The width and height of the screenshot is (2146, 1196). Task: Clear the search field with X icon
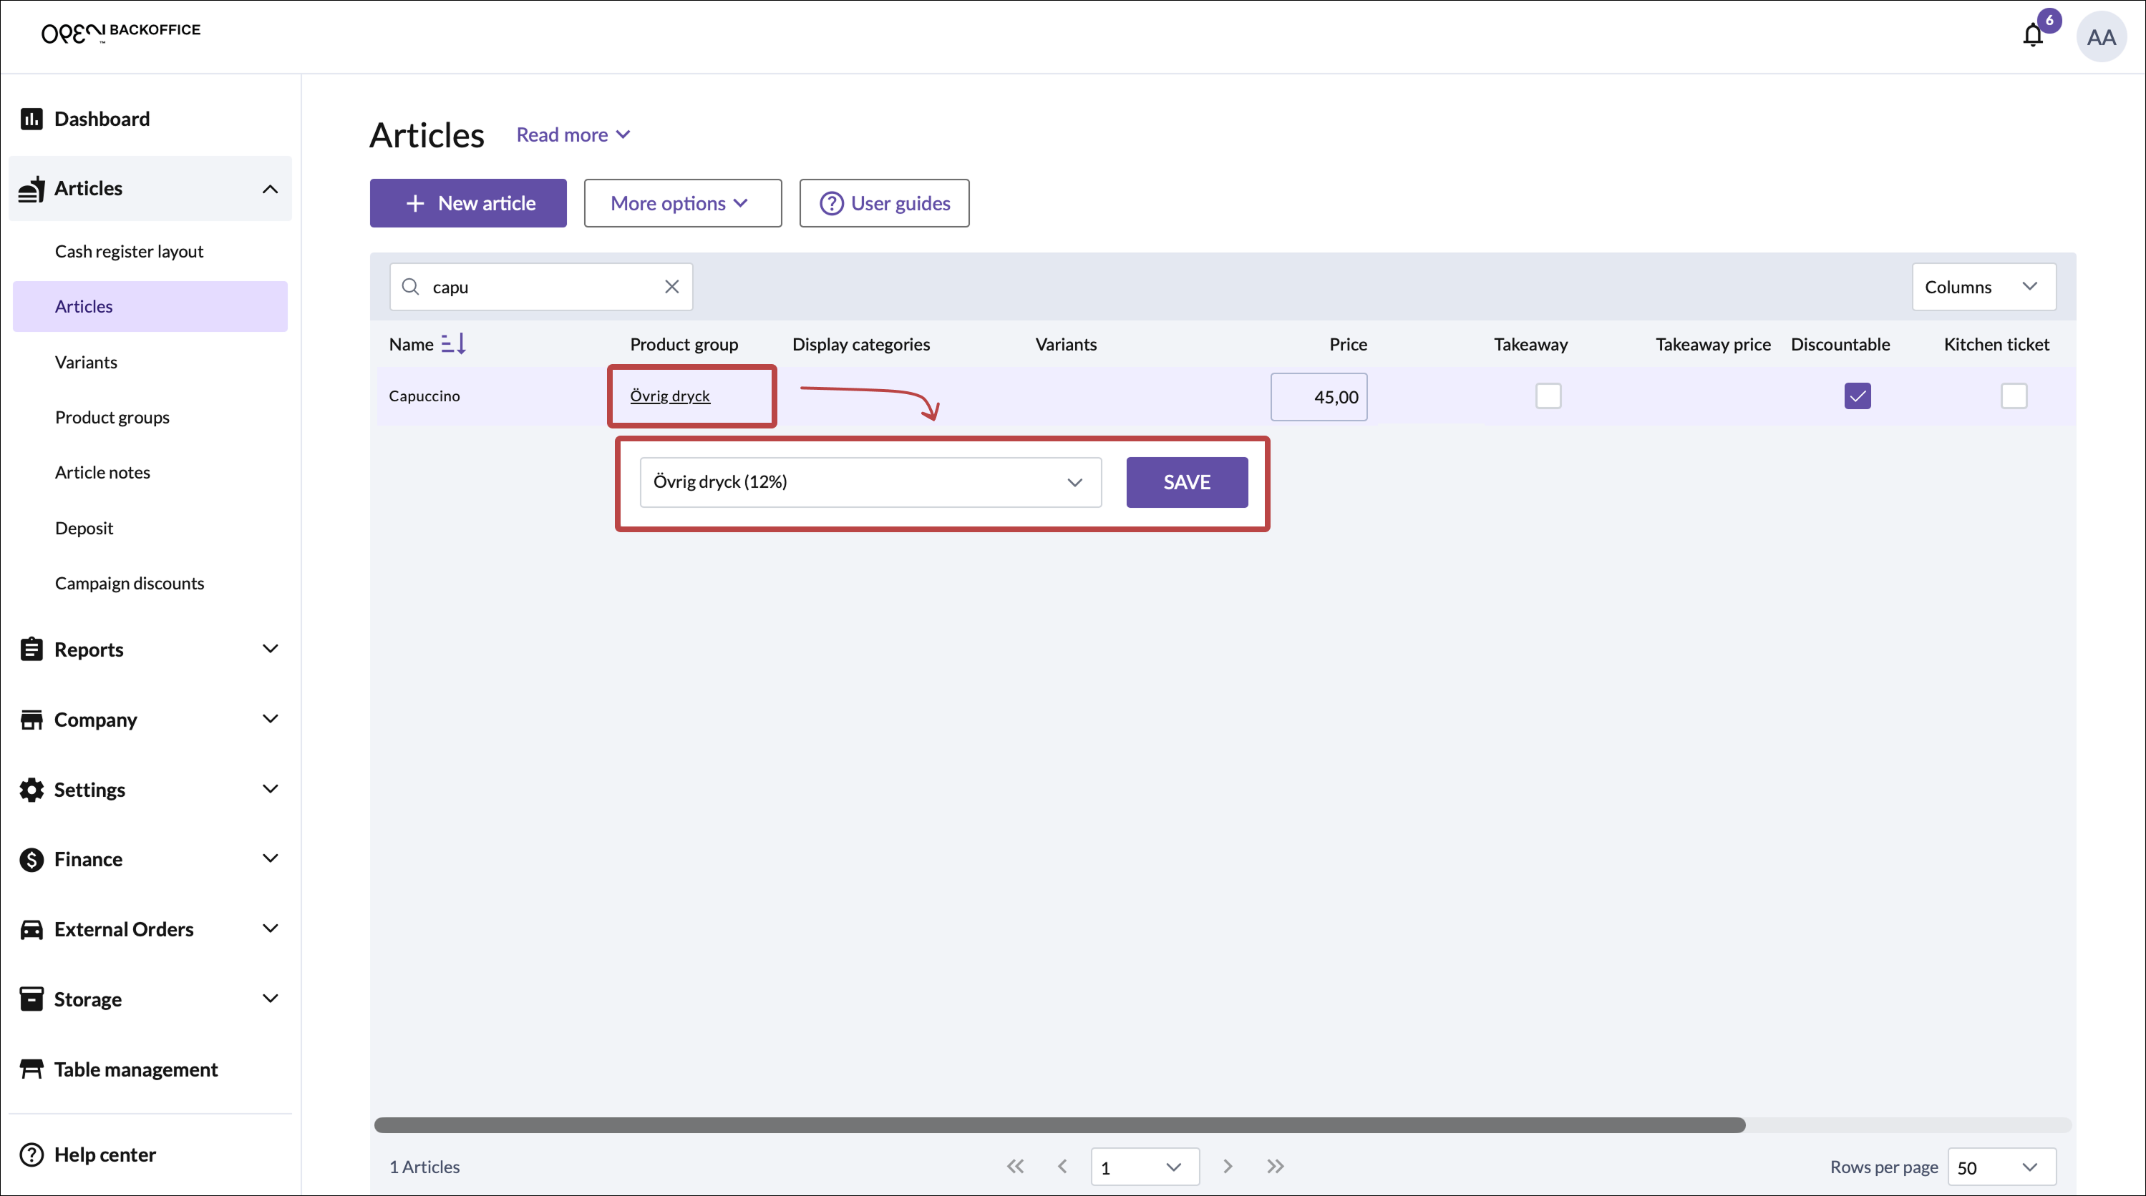[x=671, y=287]
